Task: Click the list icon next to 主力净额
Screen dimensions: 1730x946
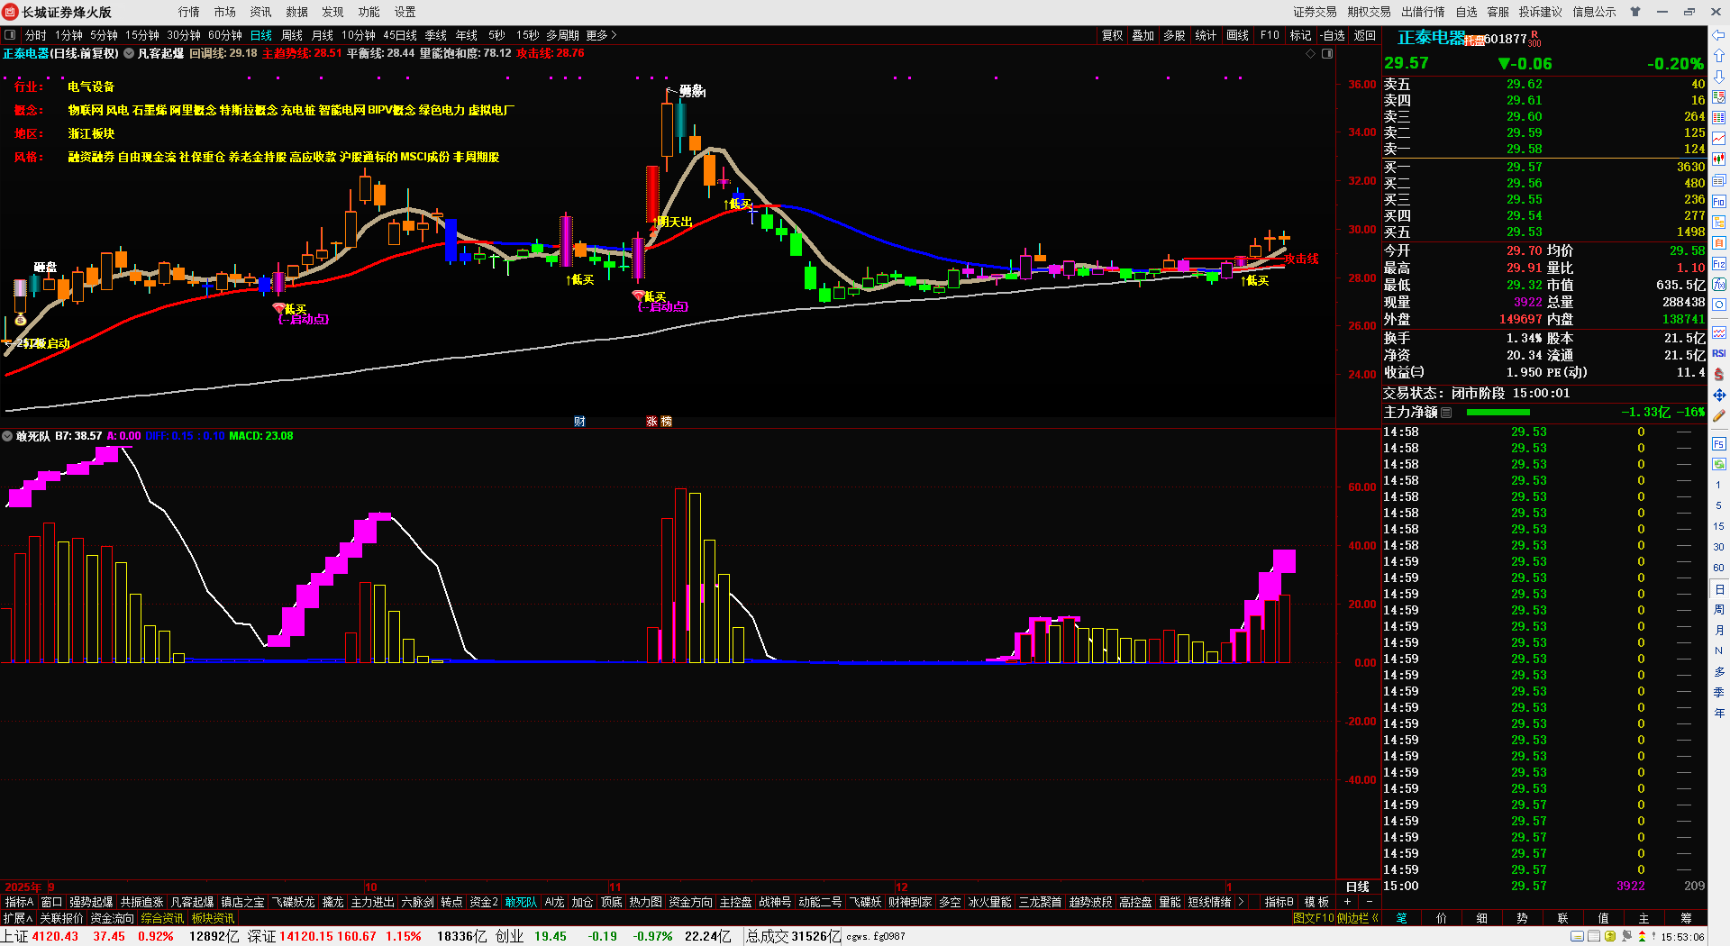Action: (1446, 413)
